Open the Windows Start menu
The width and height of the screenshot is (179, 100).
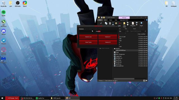tap(2, 98)
